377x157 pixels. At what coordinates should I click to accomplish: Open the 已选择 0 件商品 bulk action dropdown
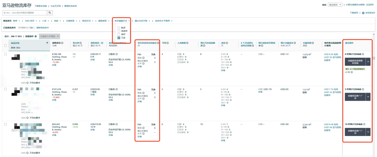tap(50, 36)
